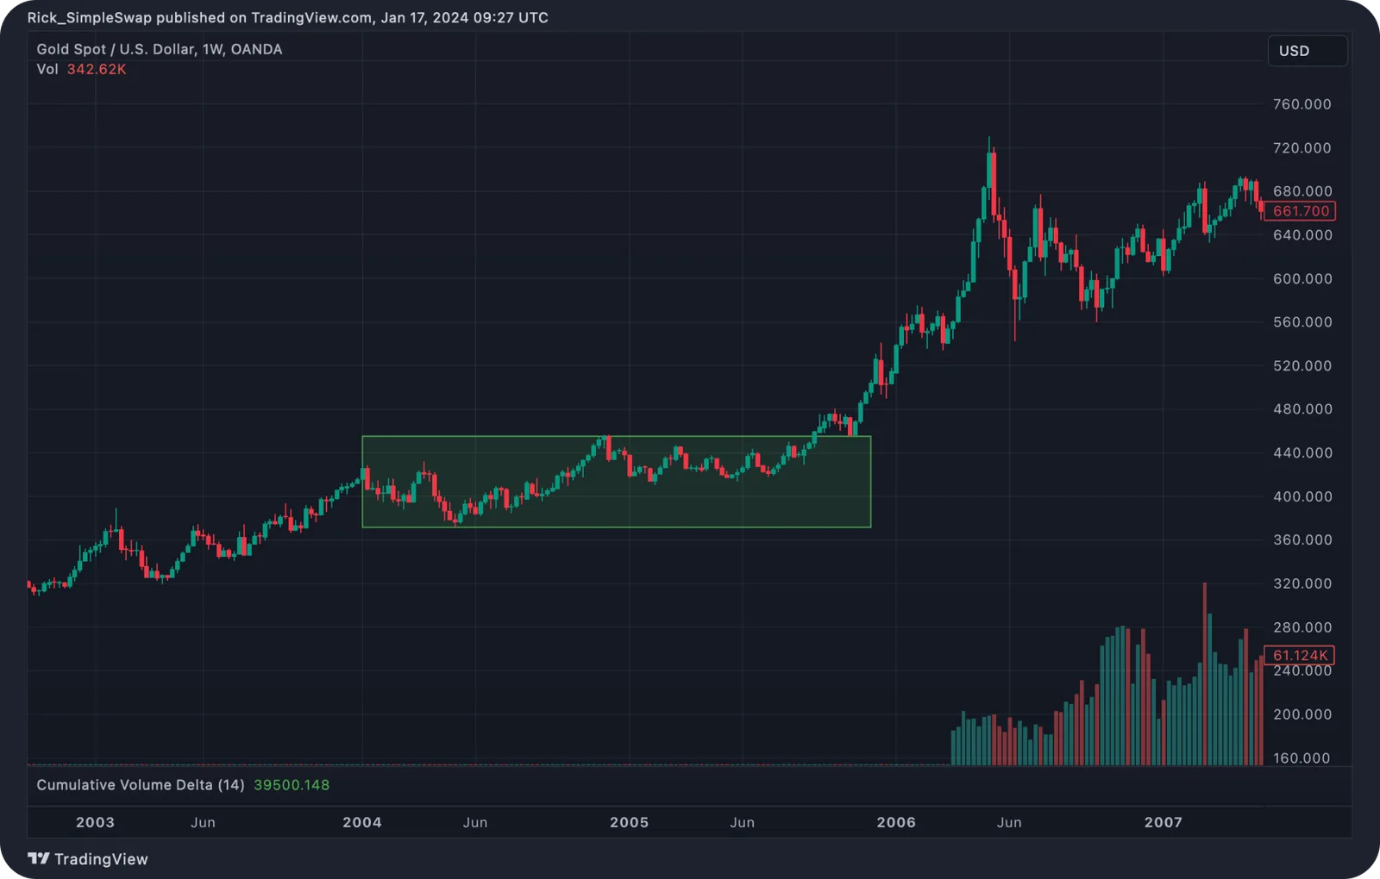Click the 661.700 current price label

[x=1300, y=211]
